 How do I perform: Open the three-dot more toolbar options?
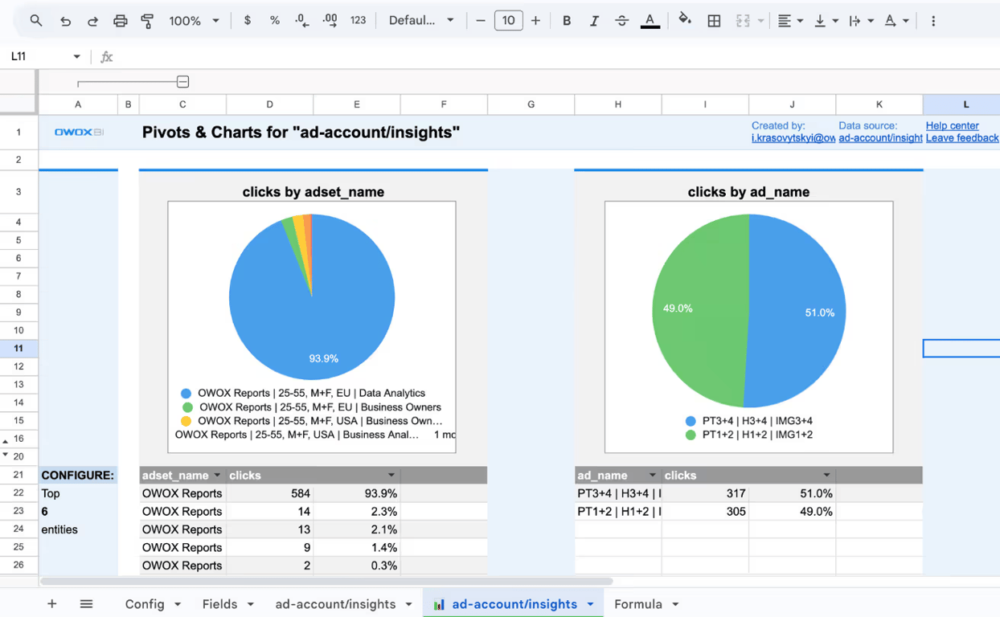click(933, 21)
